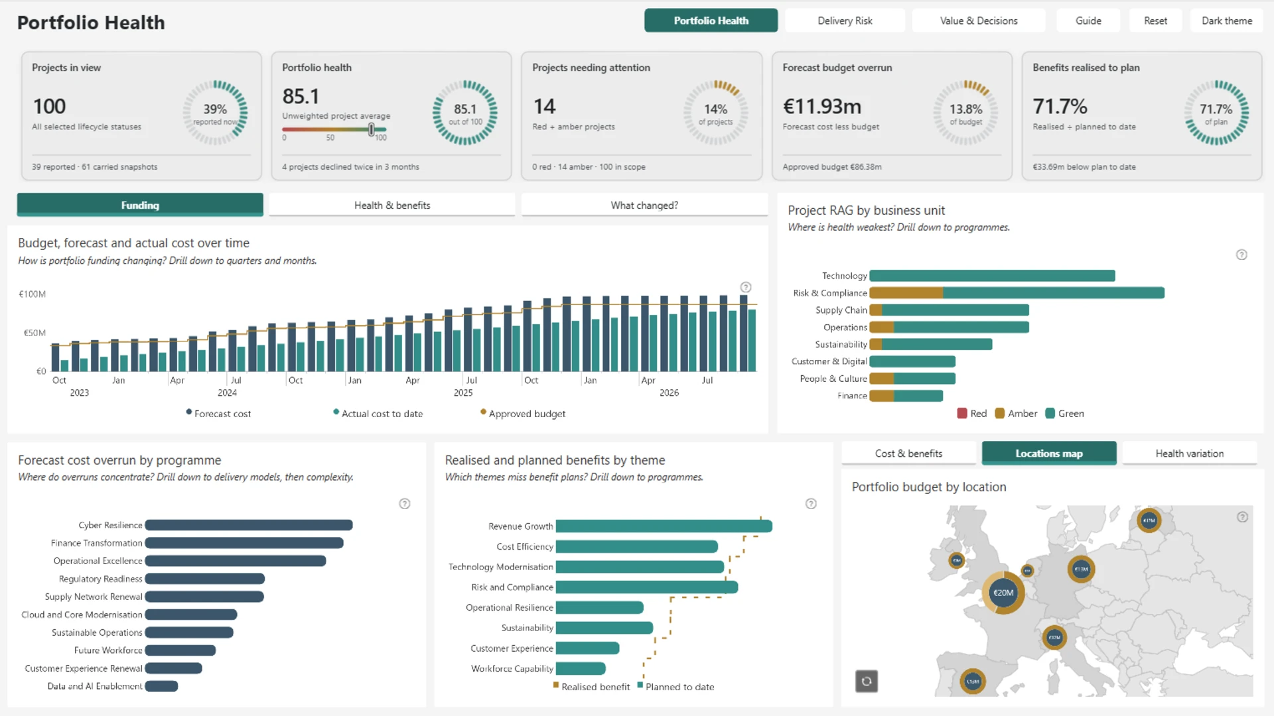
Task: Select the Finance Transformation bar
Action: [244, 543]
